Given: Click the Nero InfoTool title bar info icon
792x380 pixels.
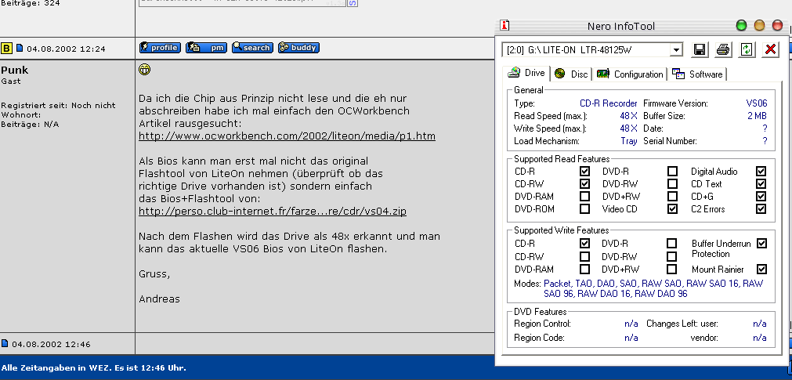Looking at the screenshot, I should (504, 25).
